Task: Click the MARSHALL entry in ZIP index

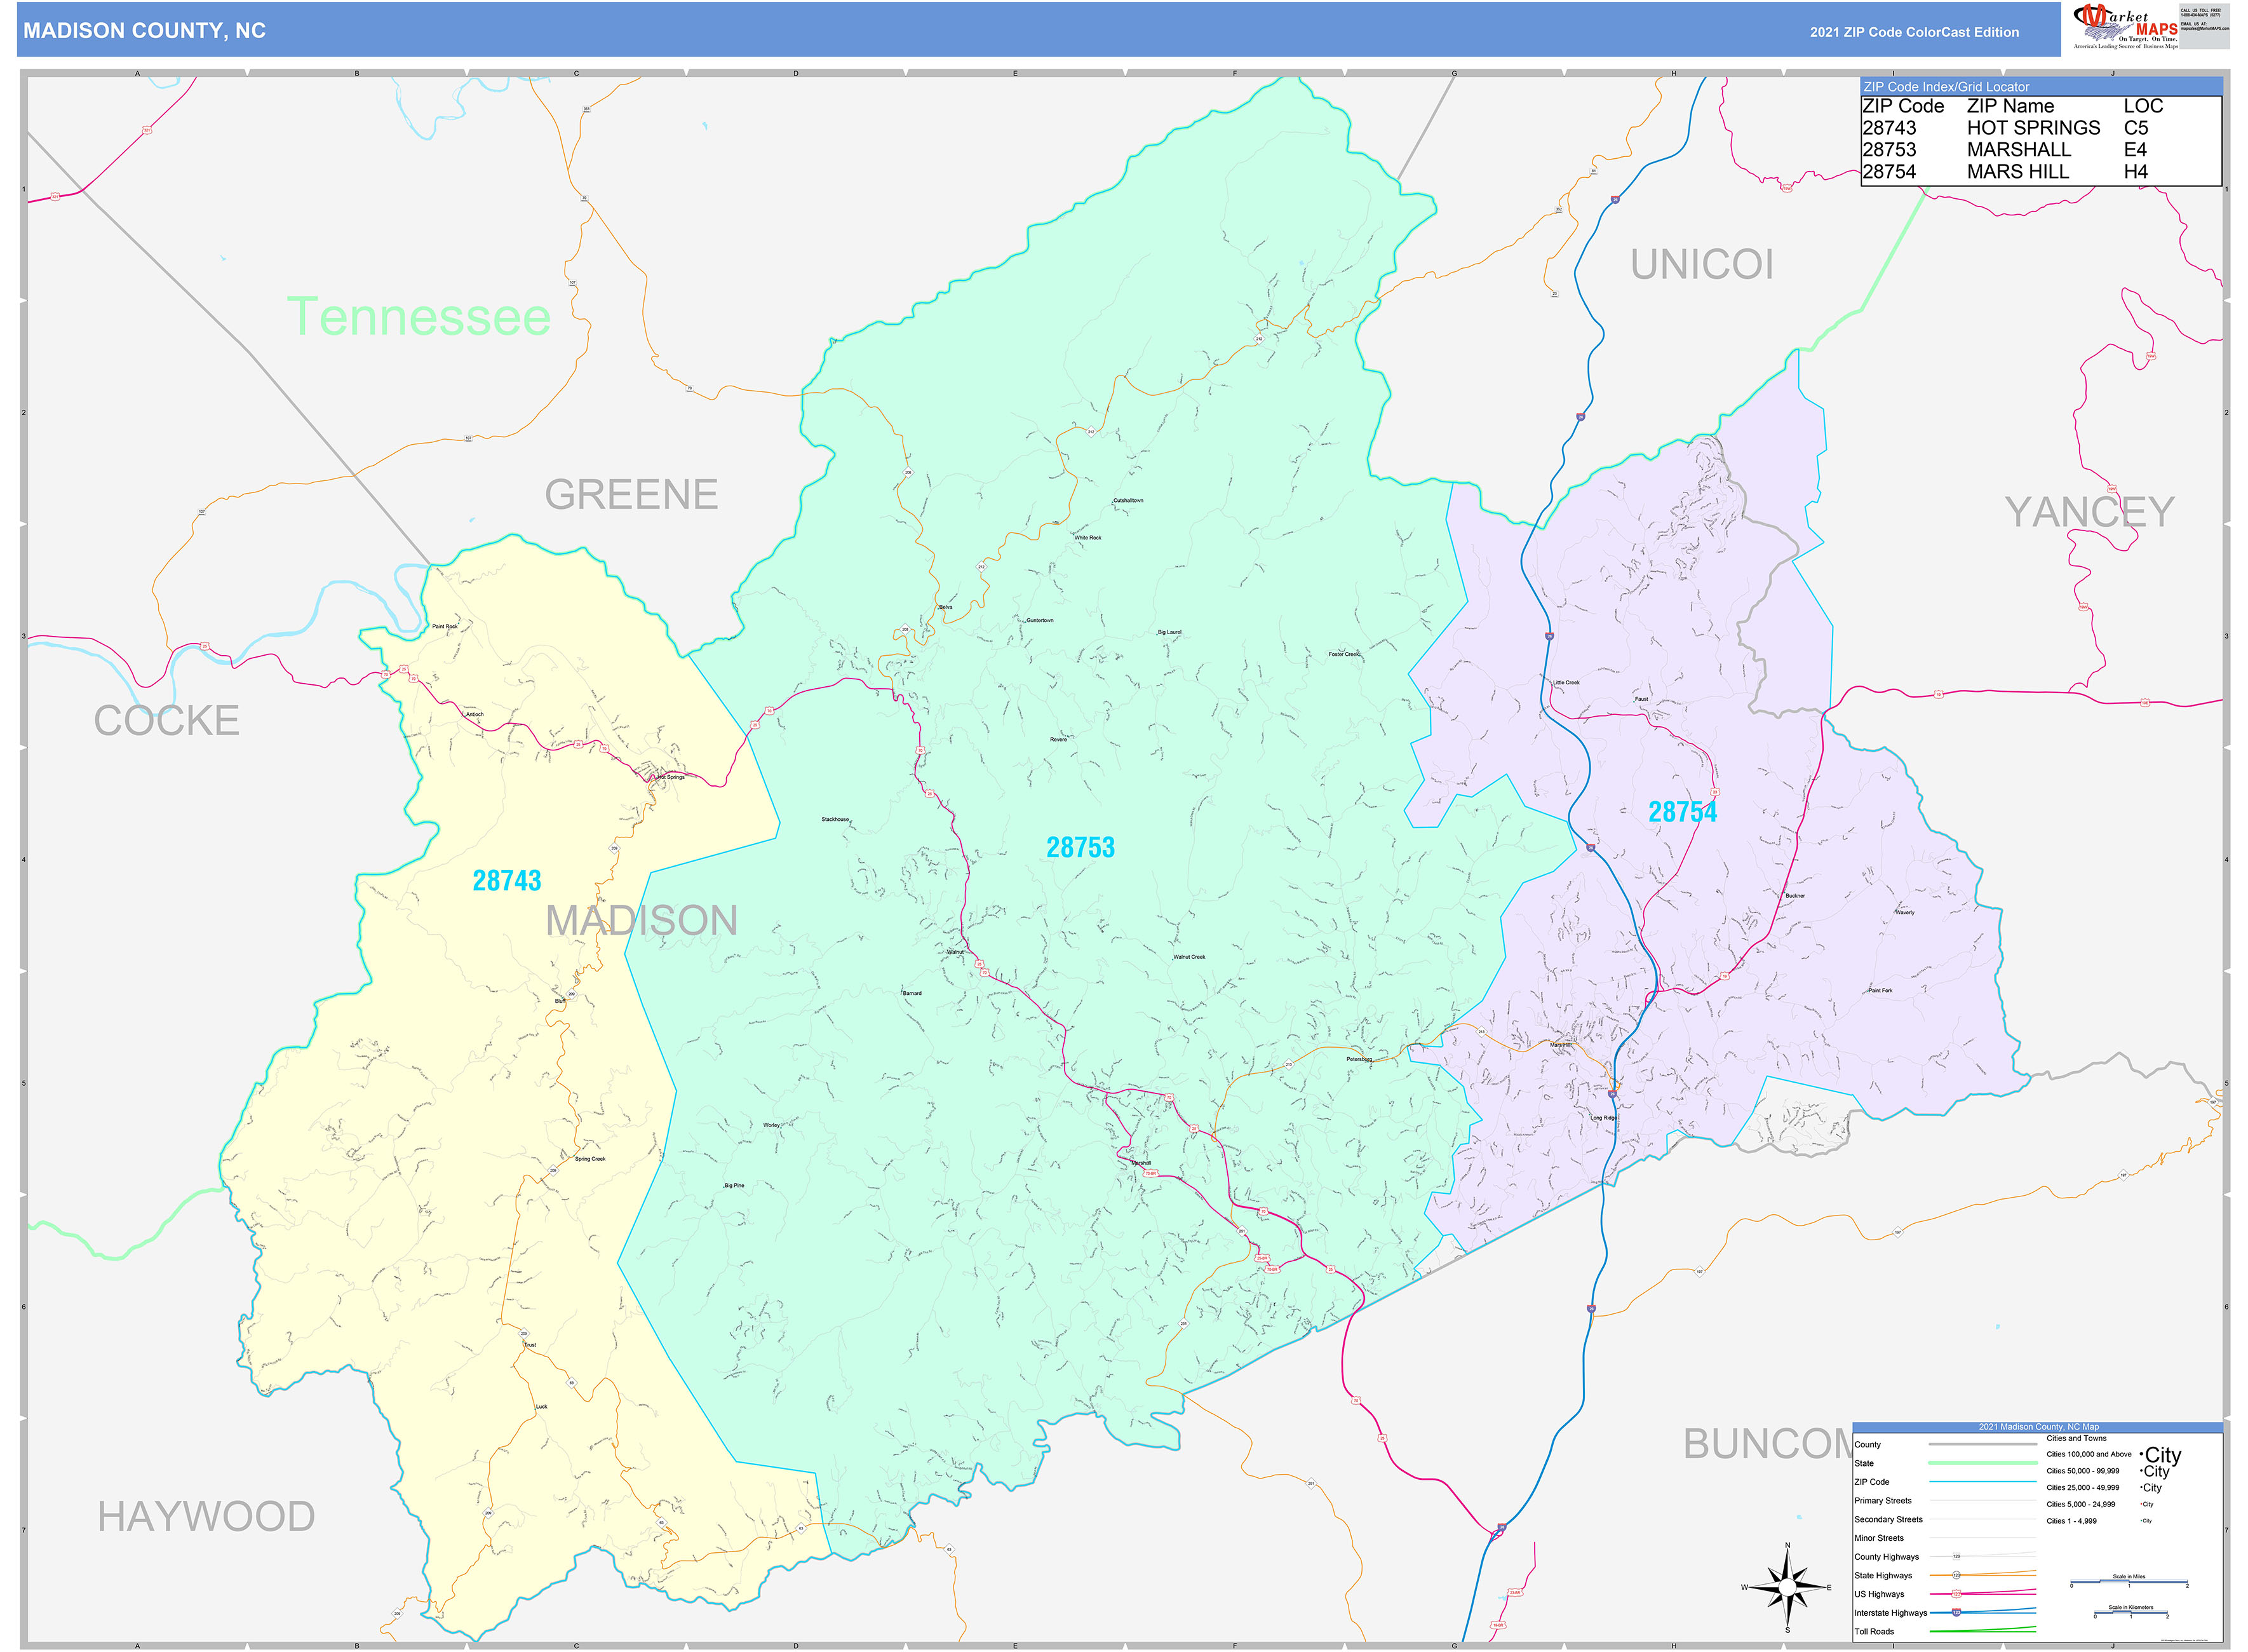Action: tap(2018, 150)
